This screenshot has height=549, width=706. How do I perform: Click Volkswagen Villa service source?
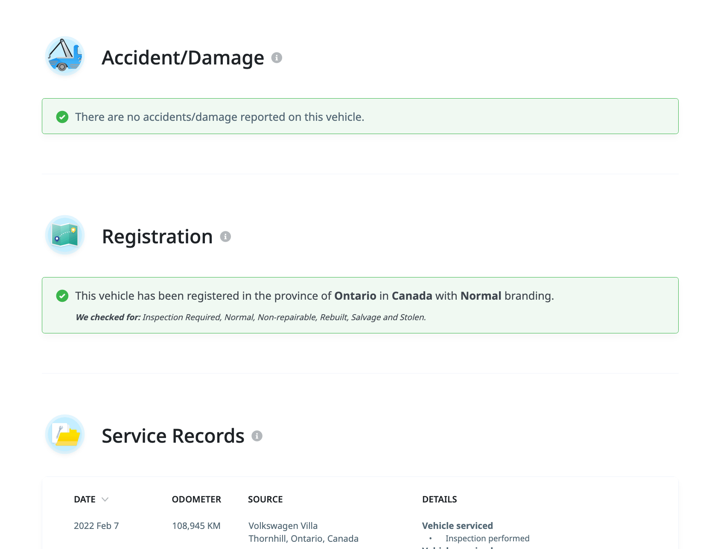click(x=283, y=526)
